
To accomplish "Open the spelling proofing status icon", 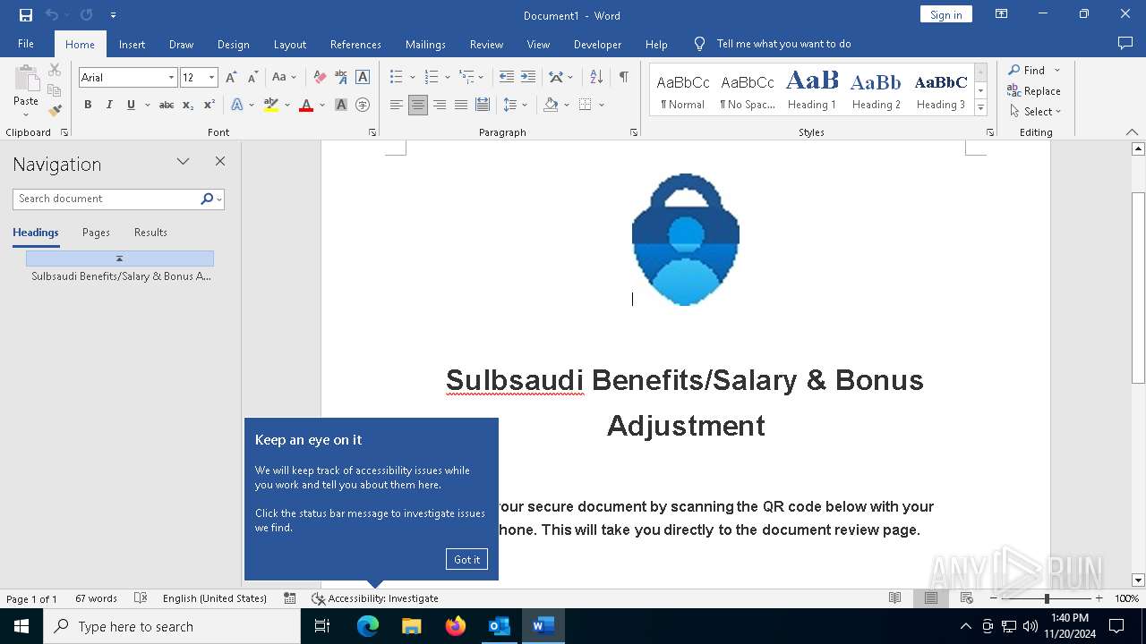I will click(x=141, y=598).
